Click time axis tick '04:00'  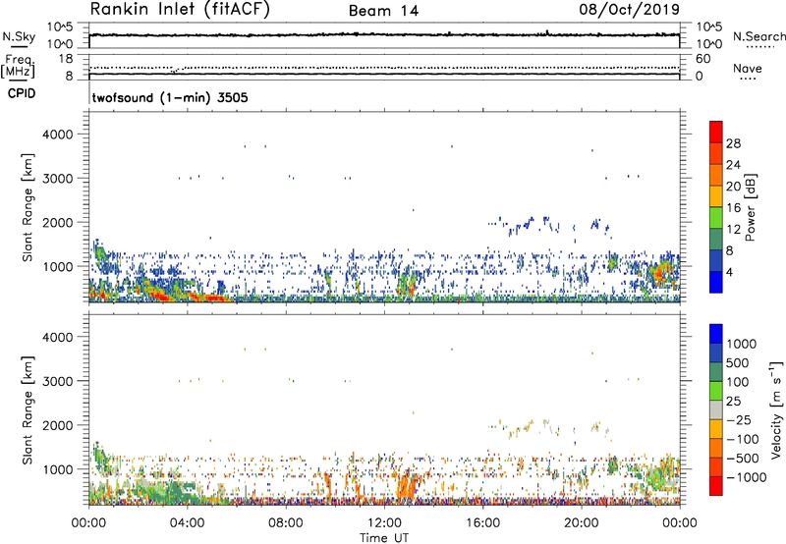coord(188,523)
